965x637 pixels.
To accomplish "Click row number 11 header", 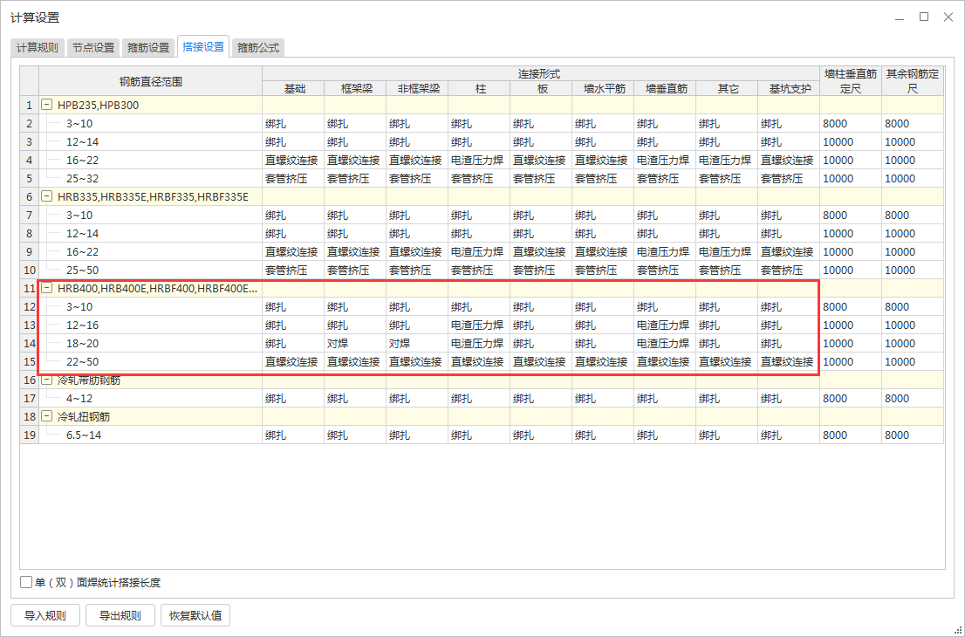I will point(30,288).
